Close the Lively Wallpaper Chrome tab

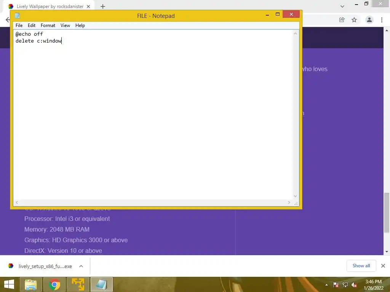tap(88, 6)
